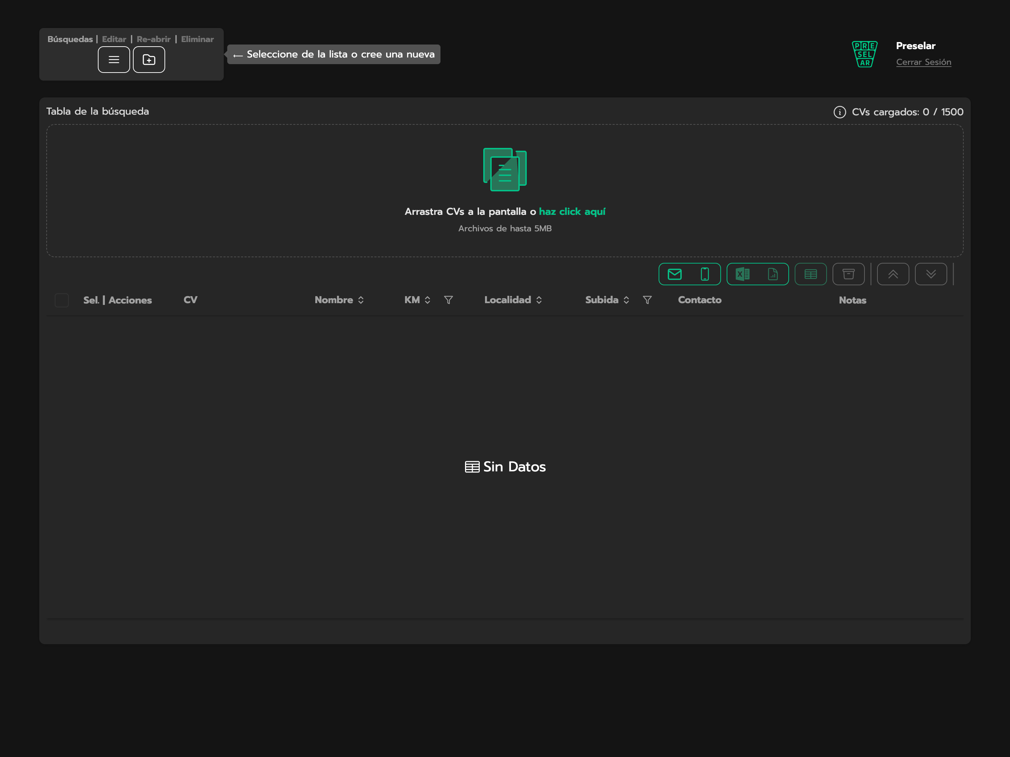This screenshot has height=757, width=1010.
Task: Click the 'Tabla de la búsqueda' title
Action: (x=98, y=111)
